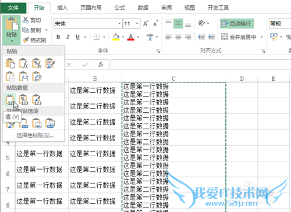Screen dimensions: 291x212
Task: Open the borders dropdown arrow
Action: coord(104,37)
